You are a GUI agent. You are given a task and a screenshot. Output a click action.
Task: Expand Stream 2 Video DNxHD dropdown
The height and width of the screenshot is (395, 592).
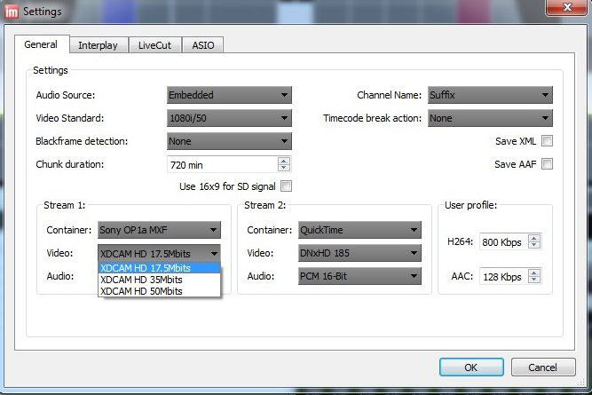click(359, 253)
